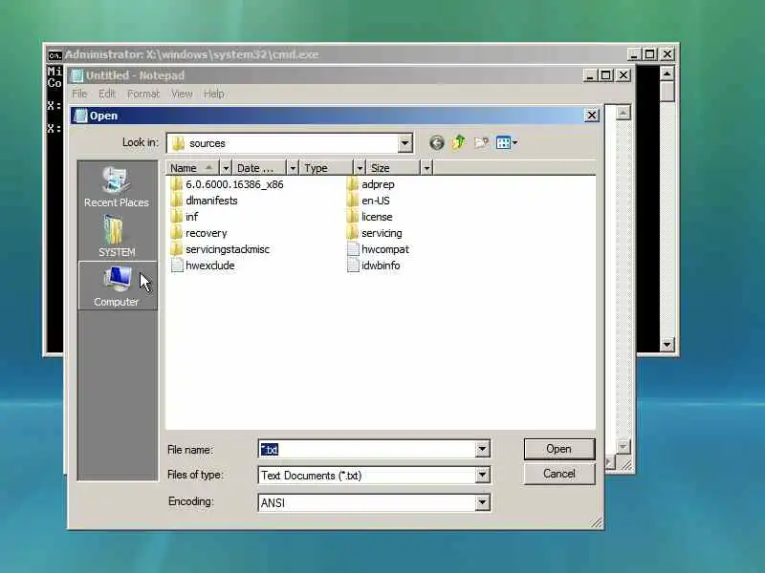Open Notepad's View menu
The height and width of the screenshot is (573, 765).
click(x=182, y=94)
